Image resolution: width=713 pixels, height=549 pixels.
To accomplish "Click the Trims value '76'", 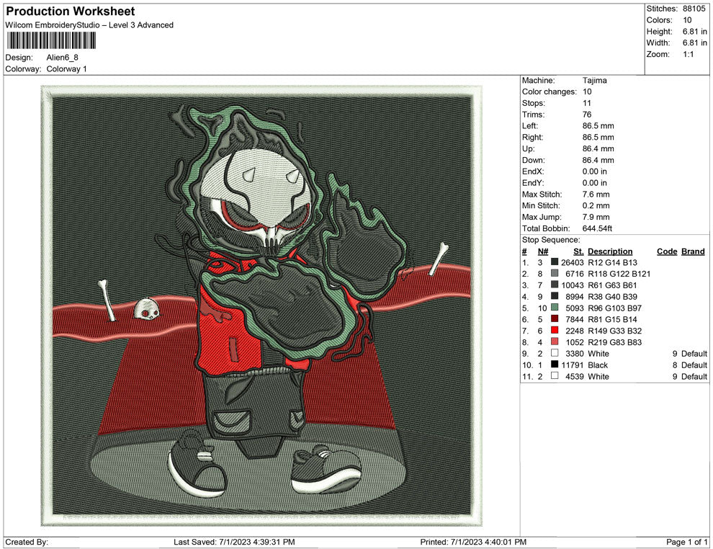I will pos(587,115).
